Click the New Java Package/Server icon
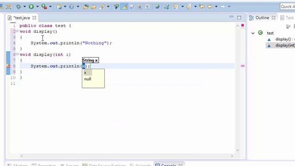The width and height of the screenshot is (295, 166). click(x=59, y=7)
